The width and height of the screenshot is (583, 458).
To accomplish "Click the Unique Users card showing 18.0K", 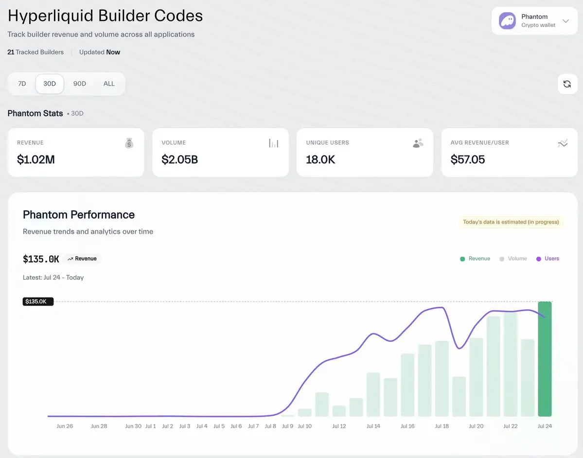I will click(x=365, y=152).
